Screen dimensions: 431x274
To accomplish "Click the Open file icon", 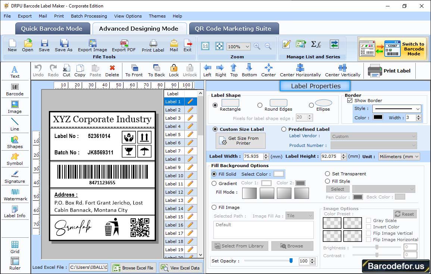I will pyautogui.click(x=28, y=46).
